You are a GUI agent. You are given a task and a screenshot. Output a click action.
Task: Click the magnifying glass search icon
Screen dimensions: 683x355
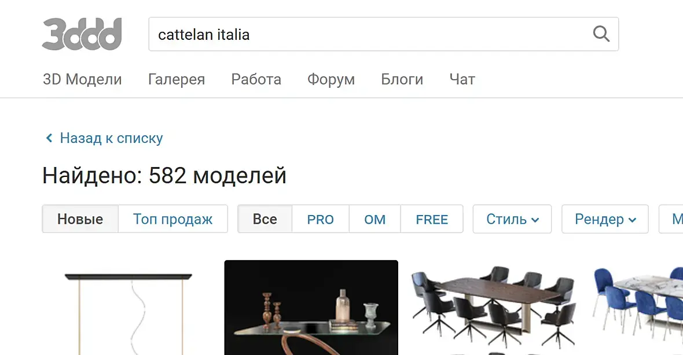click(x=601, y=34)
